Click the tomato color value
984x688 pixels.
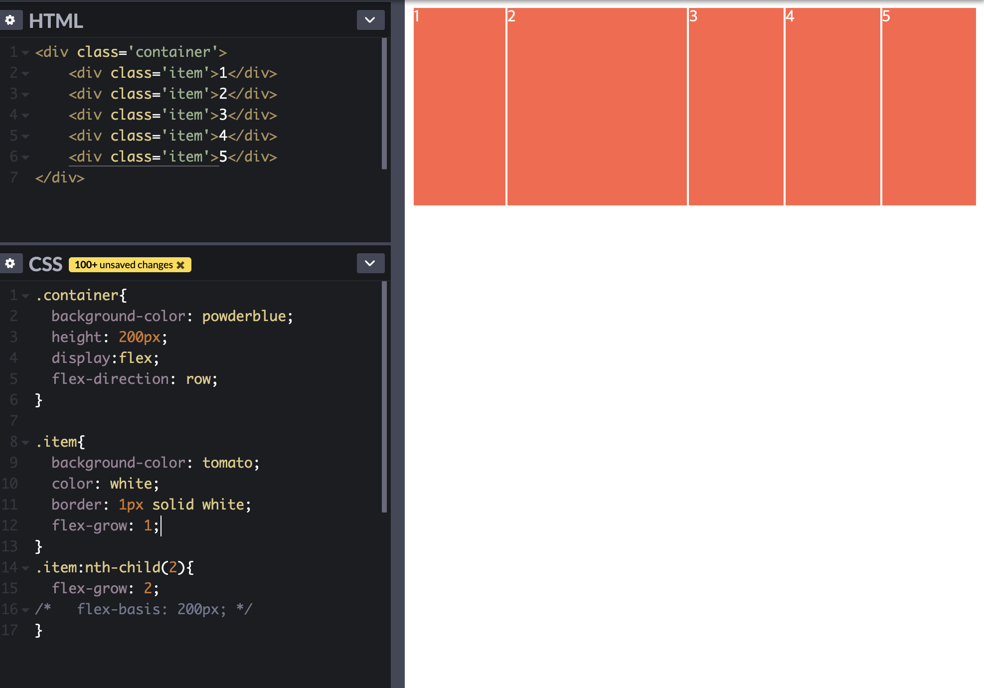pos(227,463)
